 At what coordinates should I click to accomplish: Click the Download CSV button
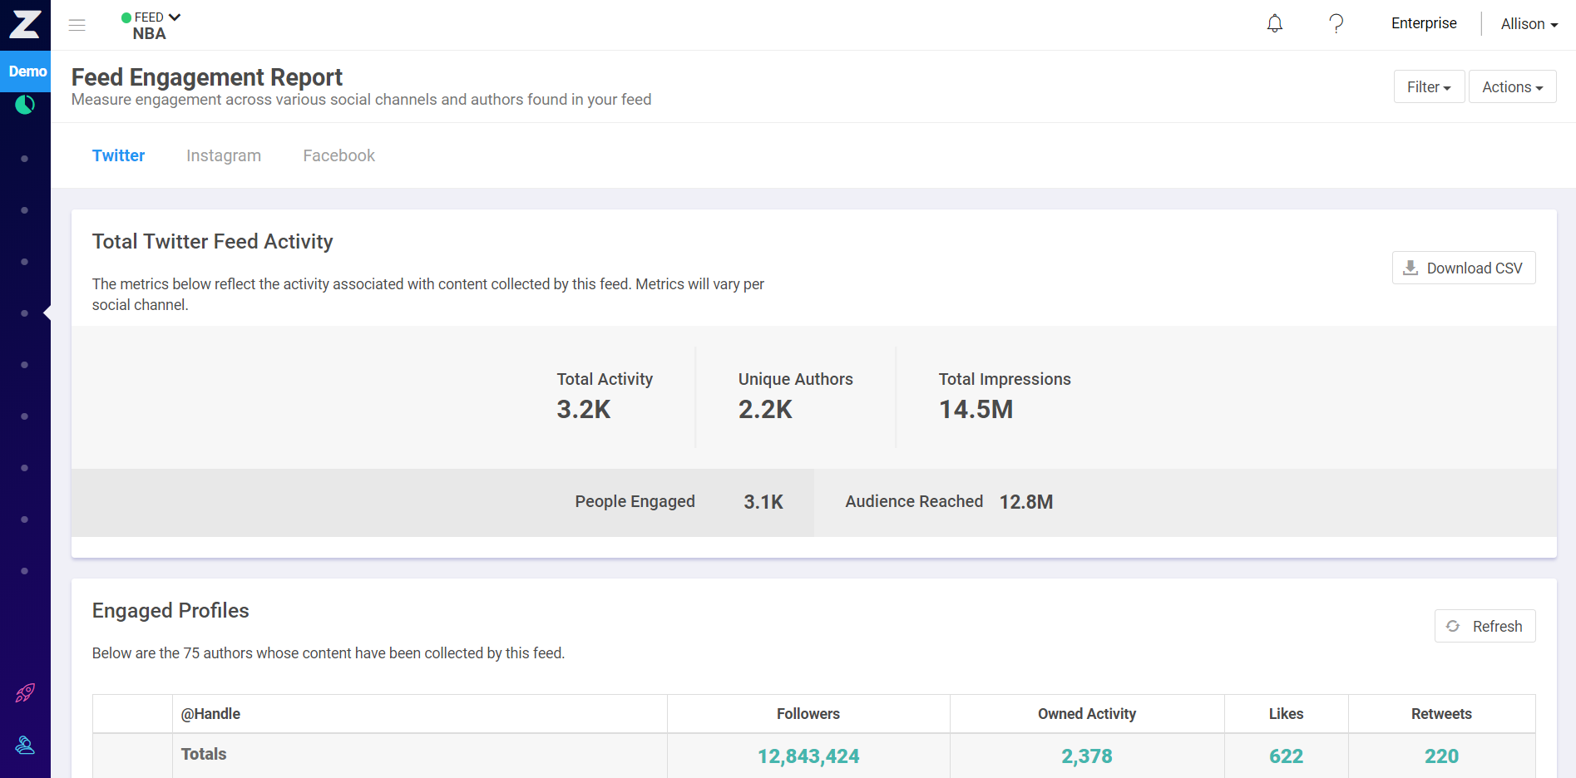1463,268
